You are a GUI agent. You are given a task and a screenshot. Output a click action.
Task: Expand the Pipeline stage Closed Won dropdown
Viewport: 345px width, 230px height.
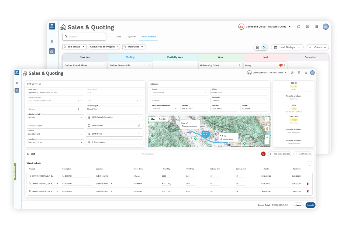(x=140, y=109)
